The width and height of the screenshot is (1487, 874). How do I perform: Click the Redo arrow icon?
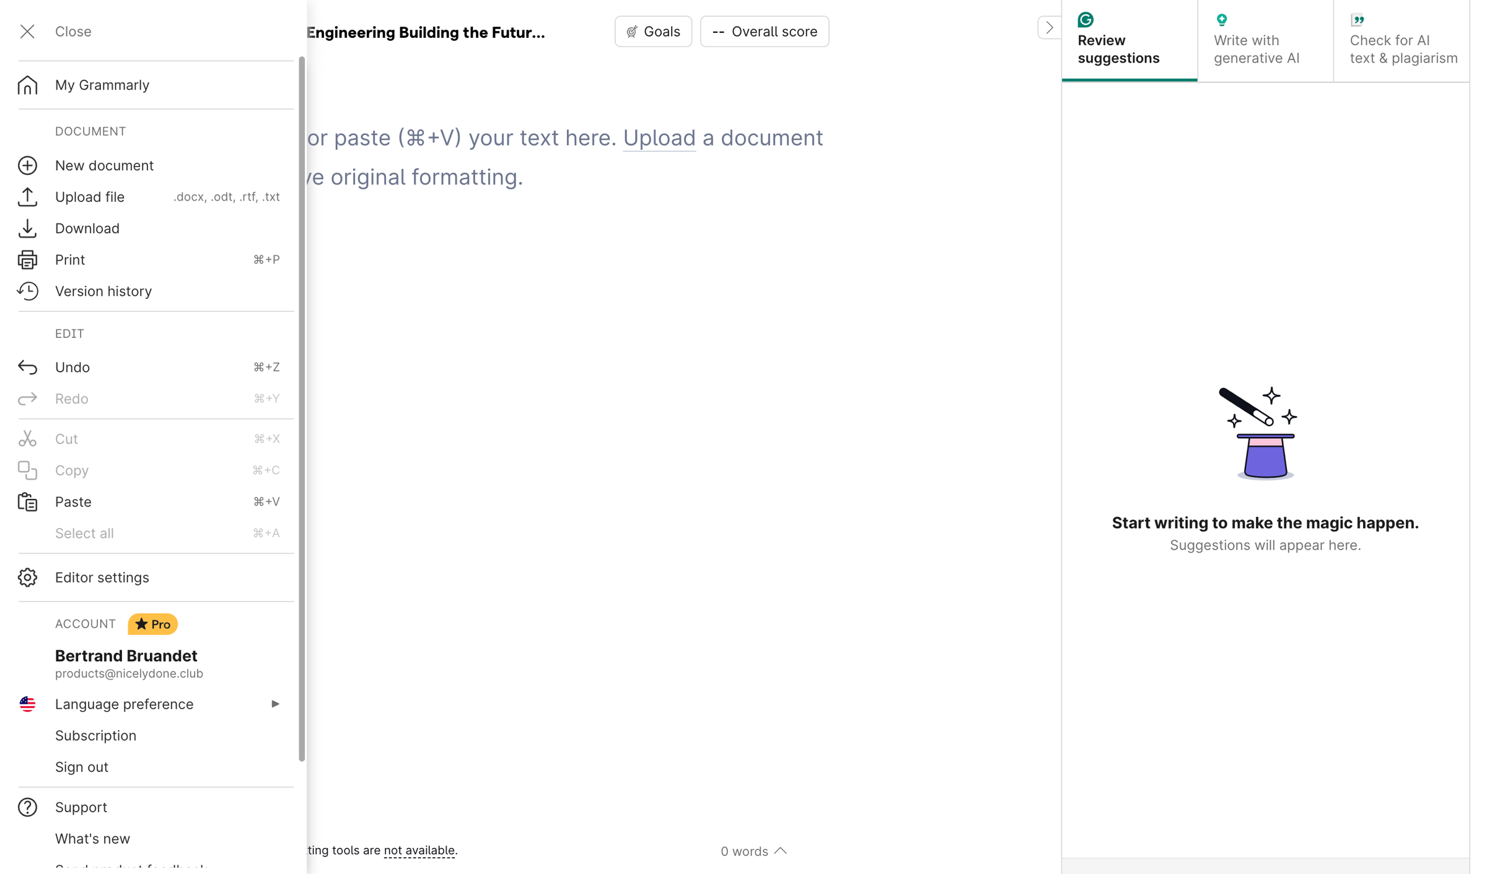[27, 399]
